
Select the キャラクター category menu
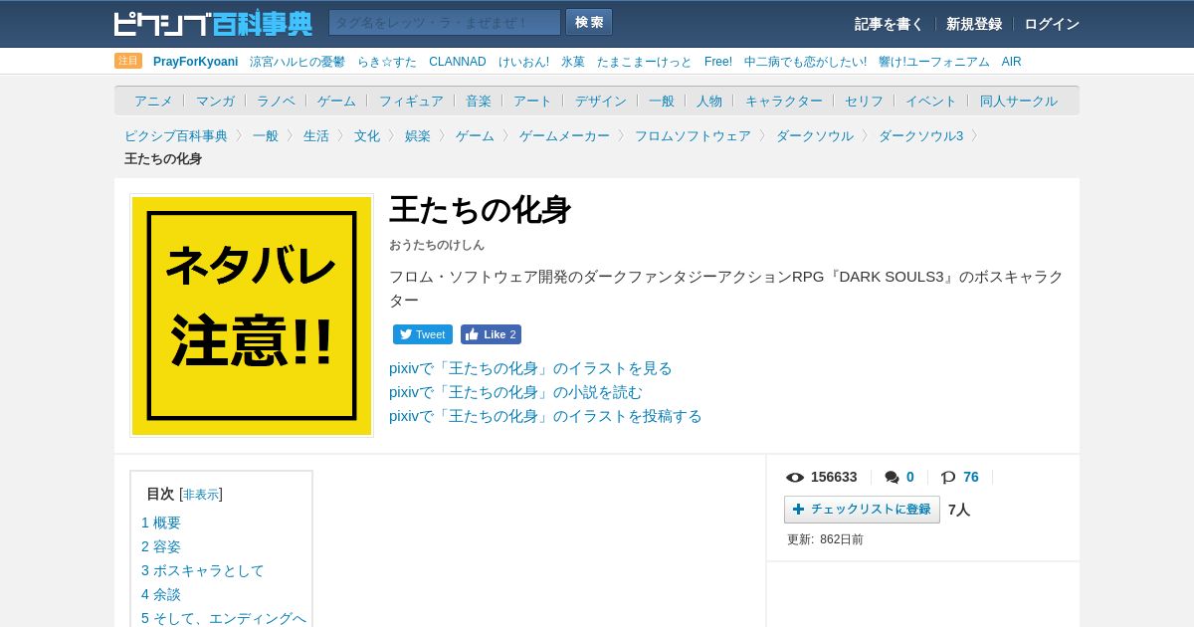(x=784, y=101)
